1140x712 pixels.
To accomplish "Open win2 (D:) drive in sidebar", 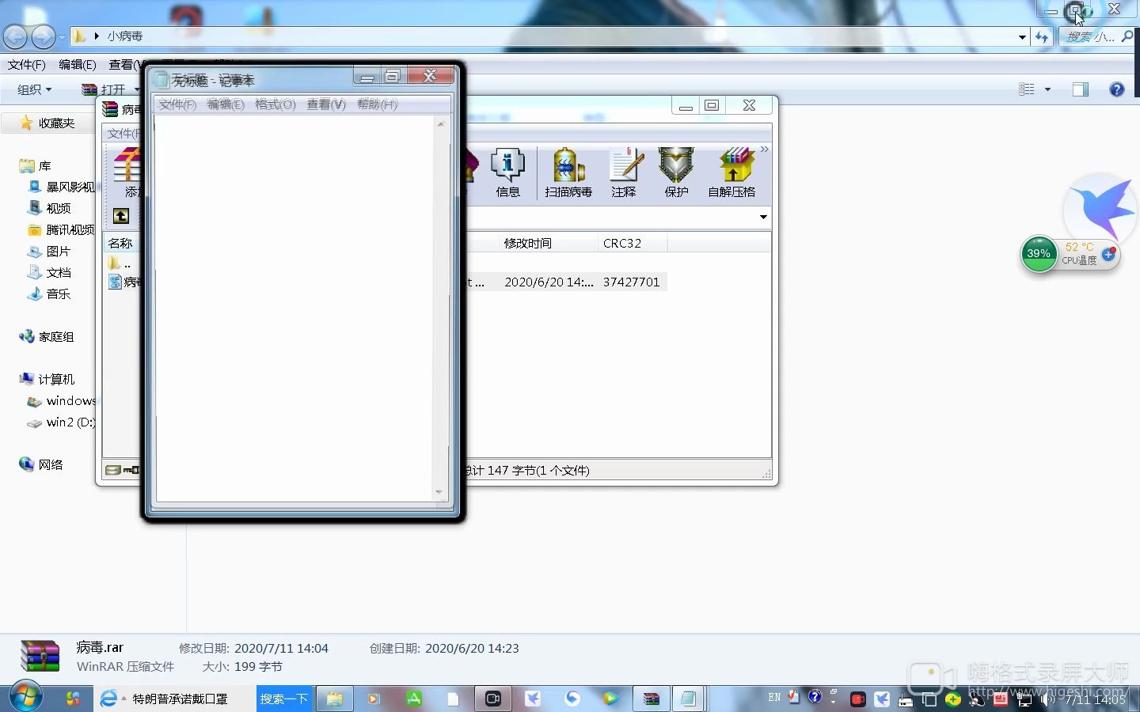I will 62,422.
